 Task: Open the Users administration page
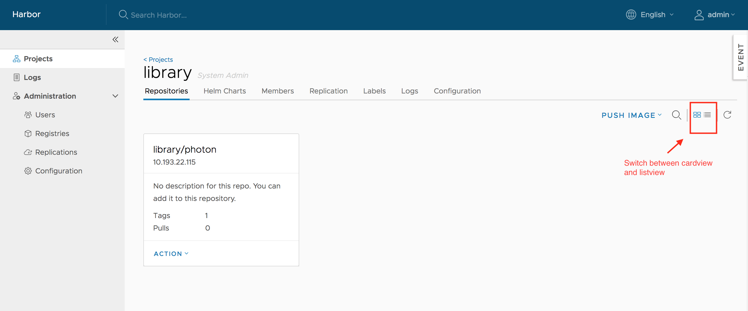coord(45,114)
